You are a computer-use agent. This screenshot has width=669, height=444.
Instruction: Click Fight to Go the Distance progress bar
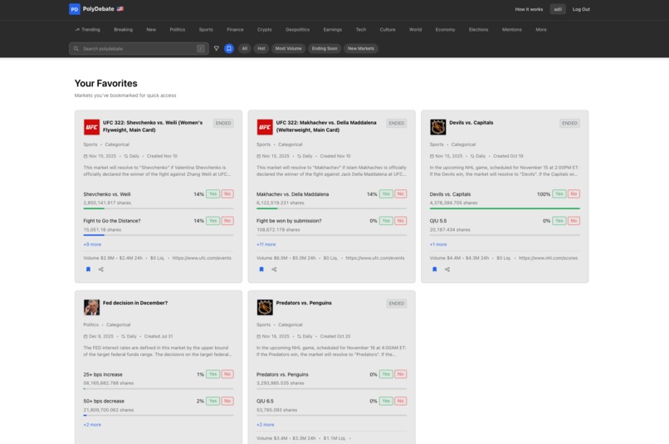pyautogui.click(x=159, y=235)
